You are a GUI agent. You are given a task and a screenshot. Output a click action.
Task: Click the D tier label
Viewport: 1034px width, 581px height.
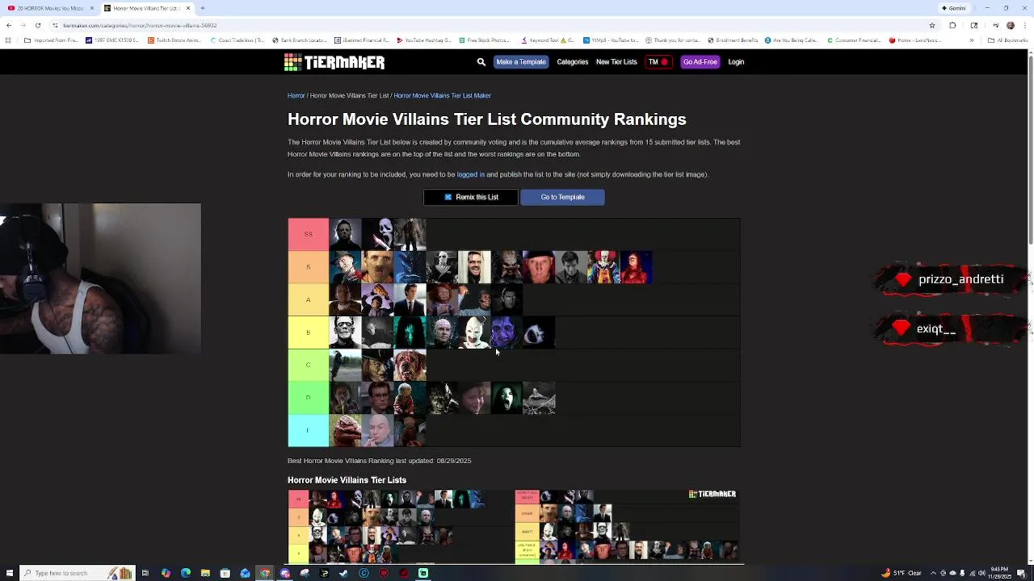(308, 398)
